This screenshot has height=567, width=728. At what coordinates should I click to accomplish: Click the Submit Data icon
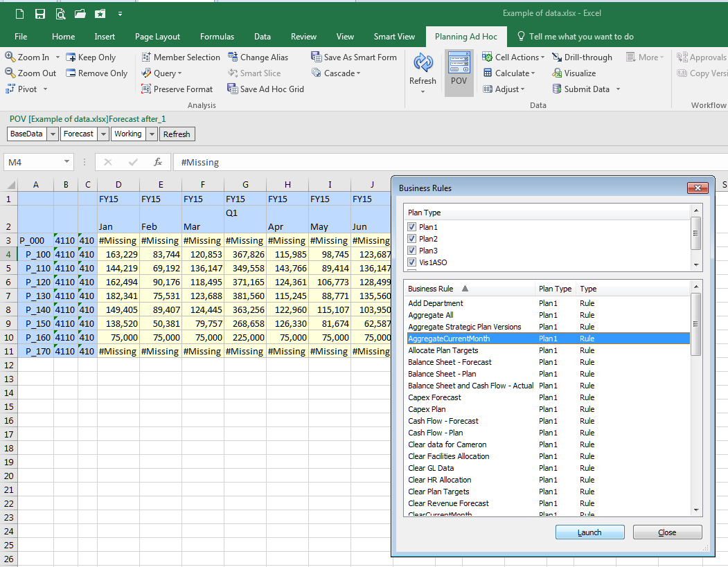click(x=557, y=89)
